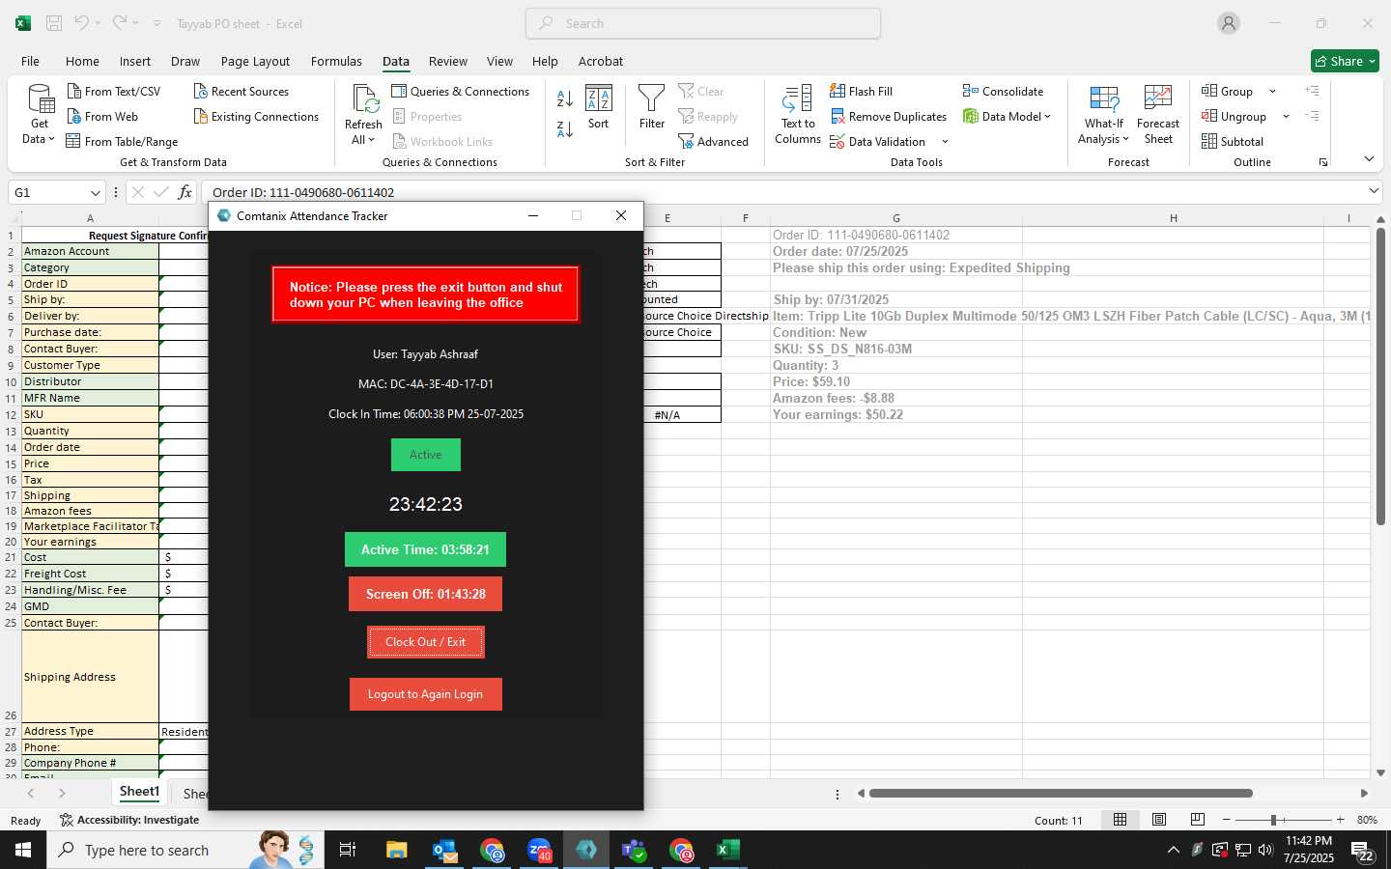Open Task View on taskbar
1391x869 pixels.
[x=347, y=850]
